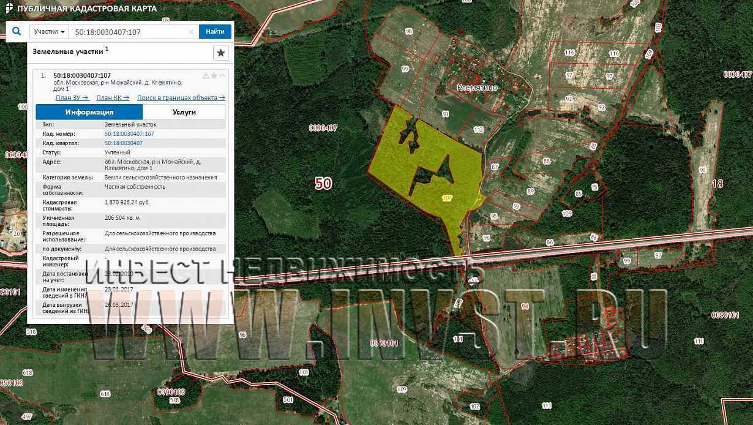
Task: Switch to the Услуги tab
Action: 184,112
